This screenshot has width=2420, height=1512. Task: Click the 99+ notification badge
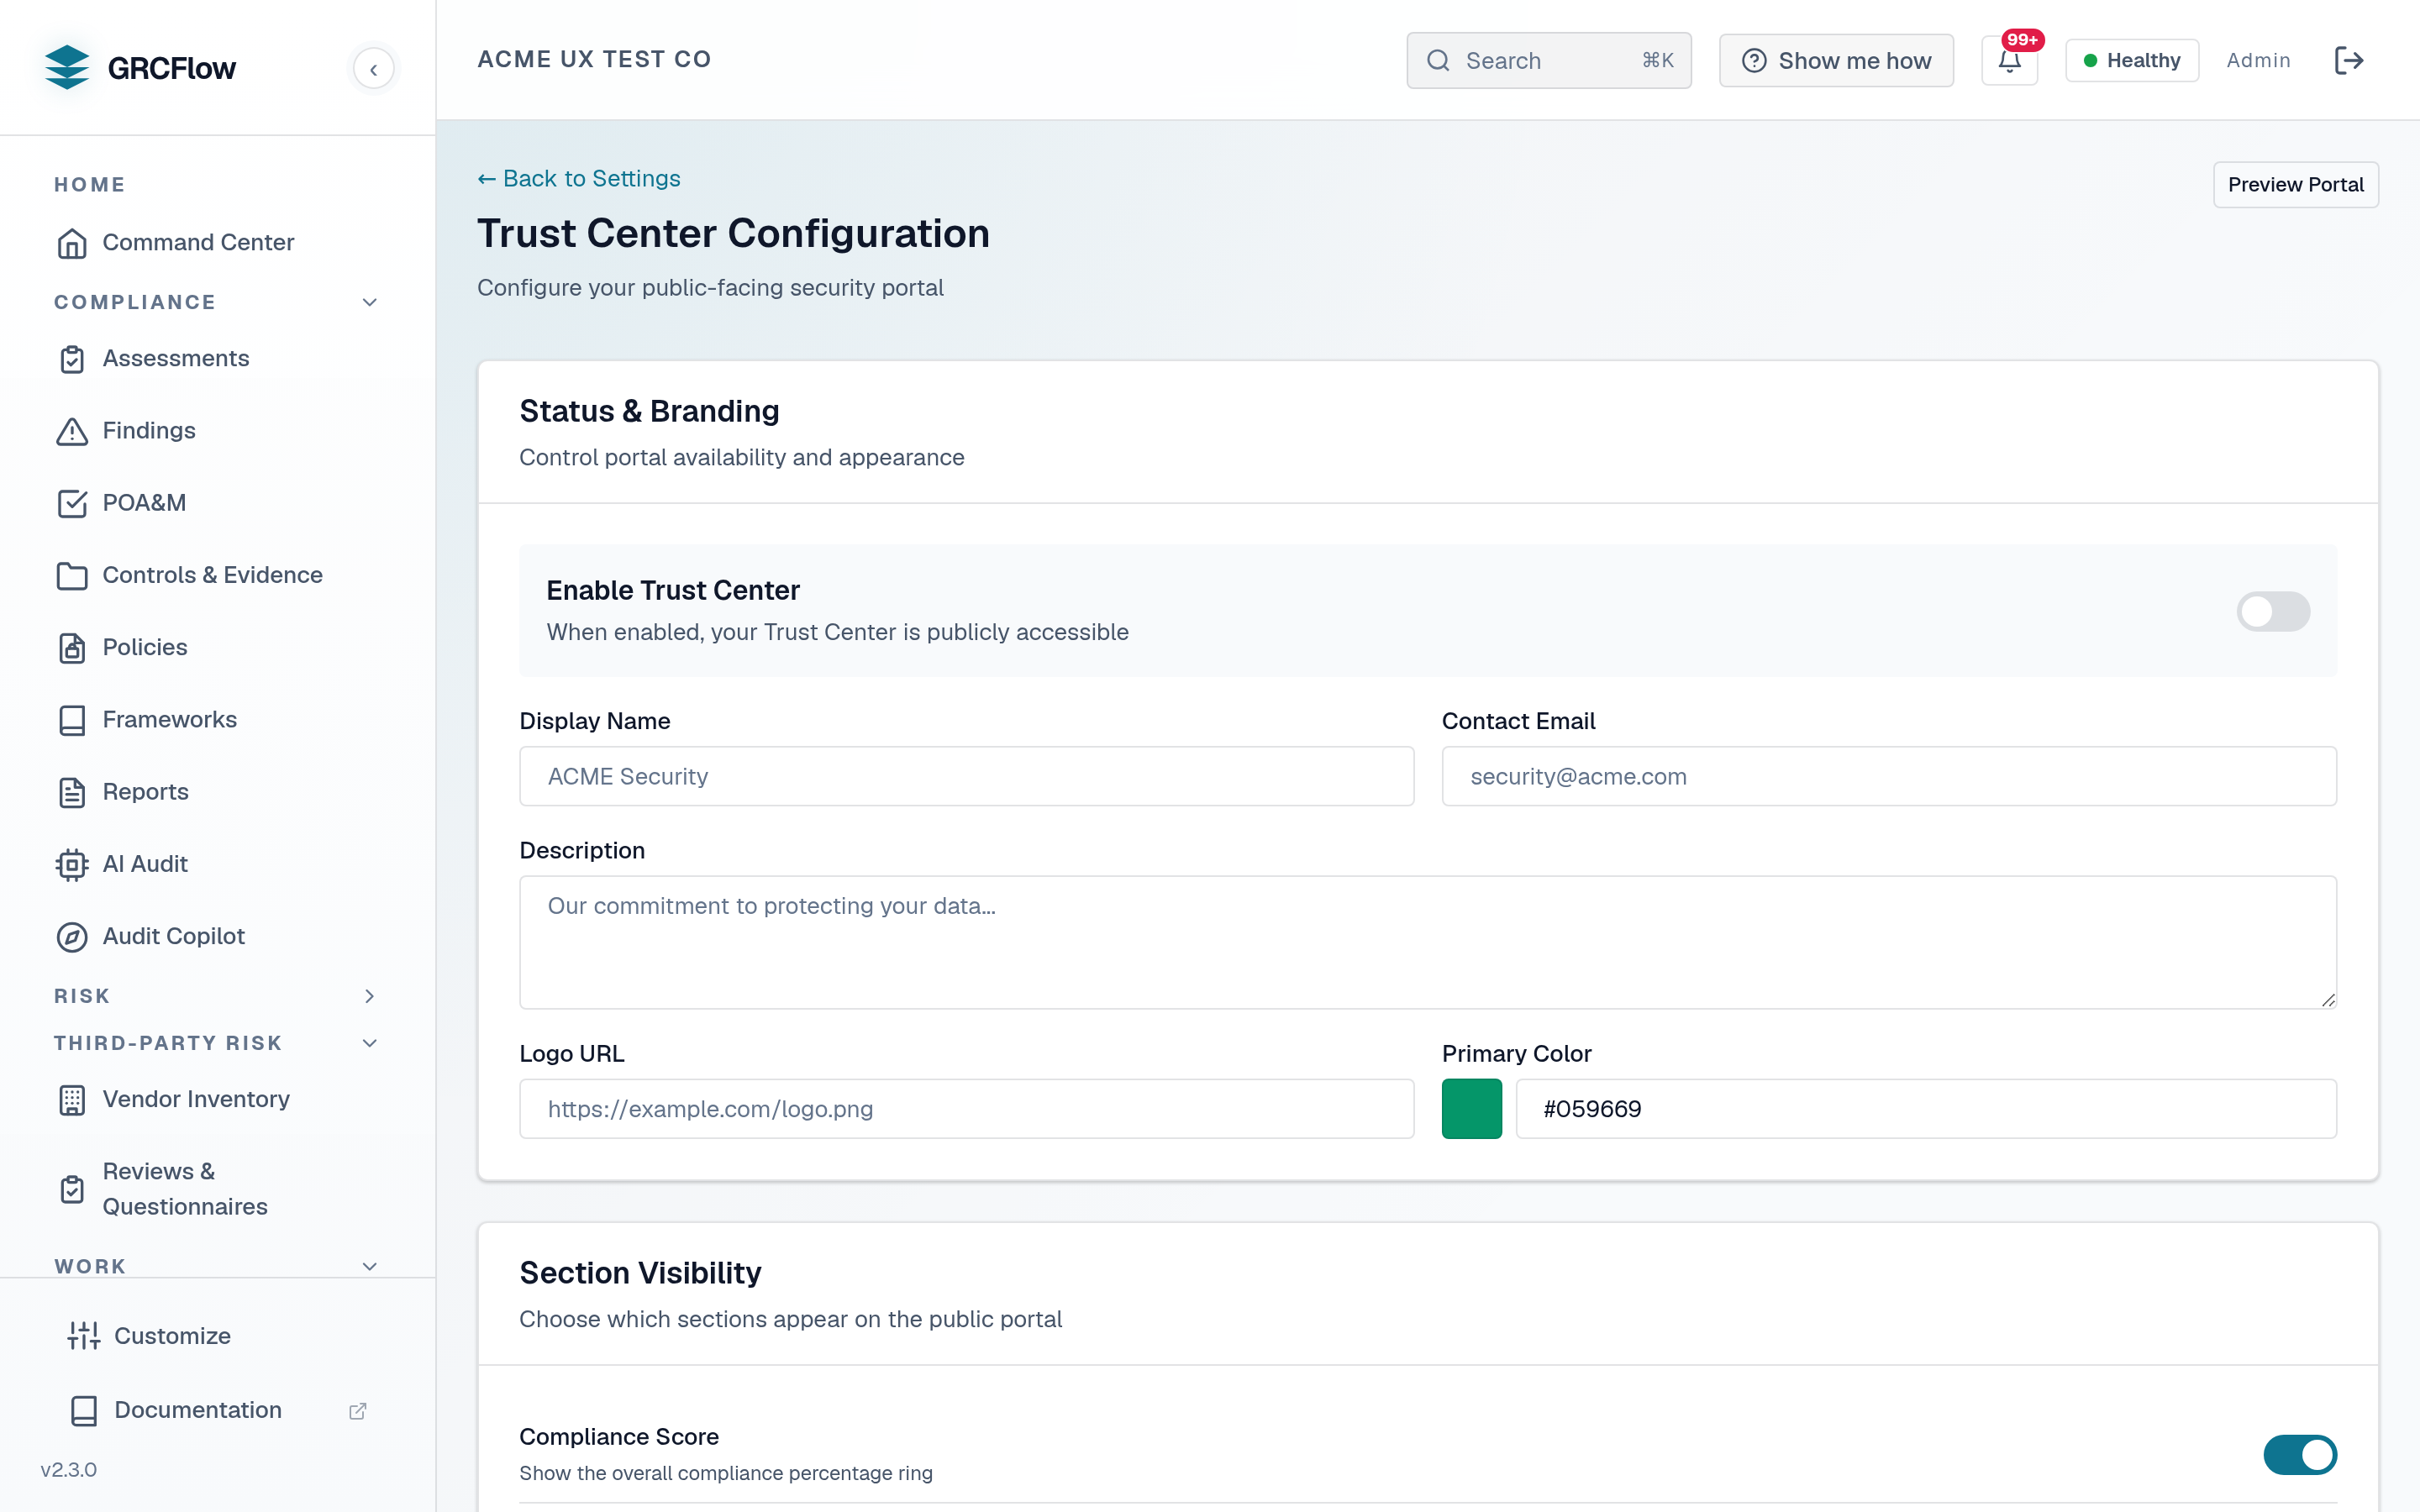tap(2022, 40)
